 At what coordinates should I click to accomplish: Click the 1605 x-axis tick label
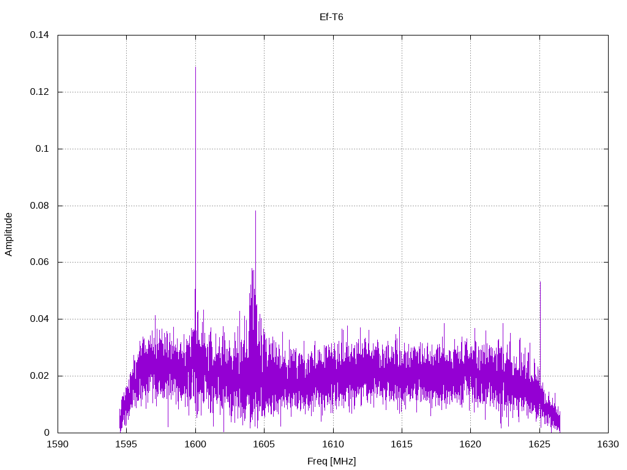[x=264, y=444]
